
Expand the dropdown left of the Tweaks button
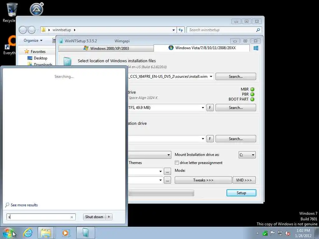160,180
